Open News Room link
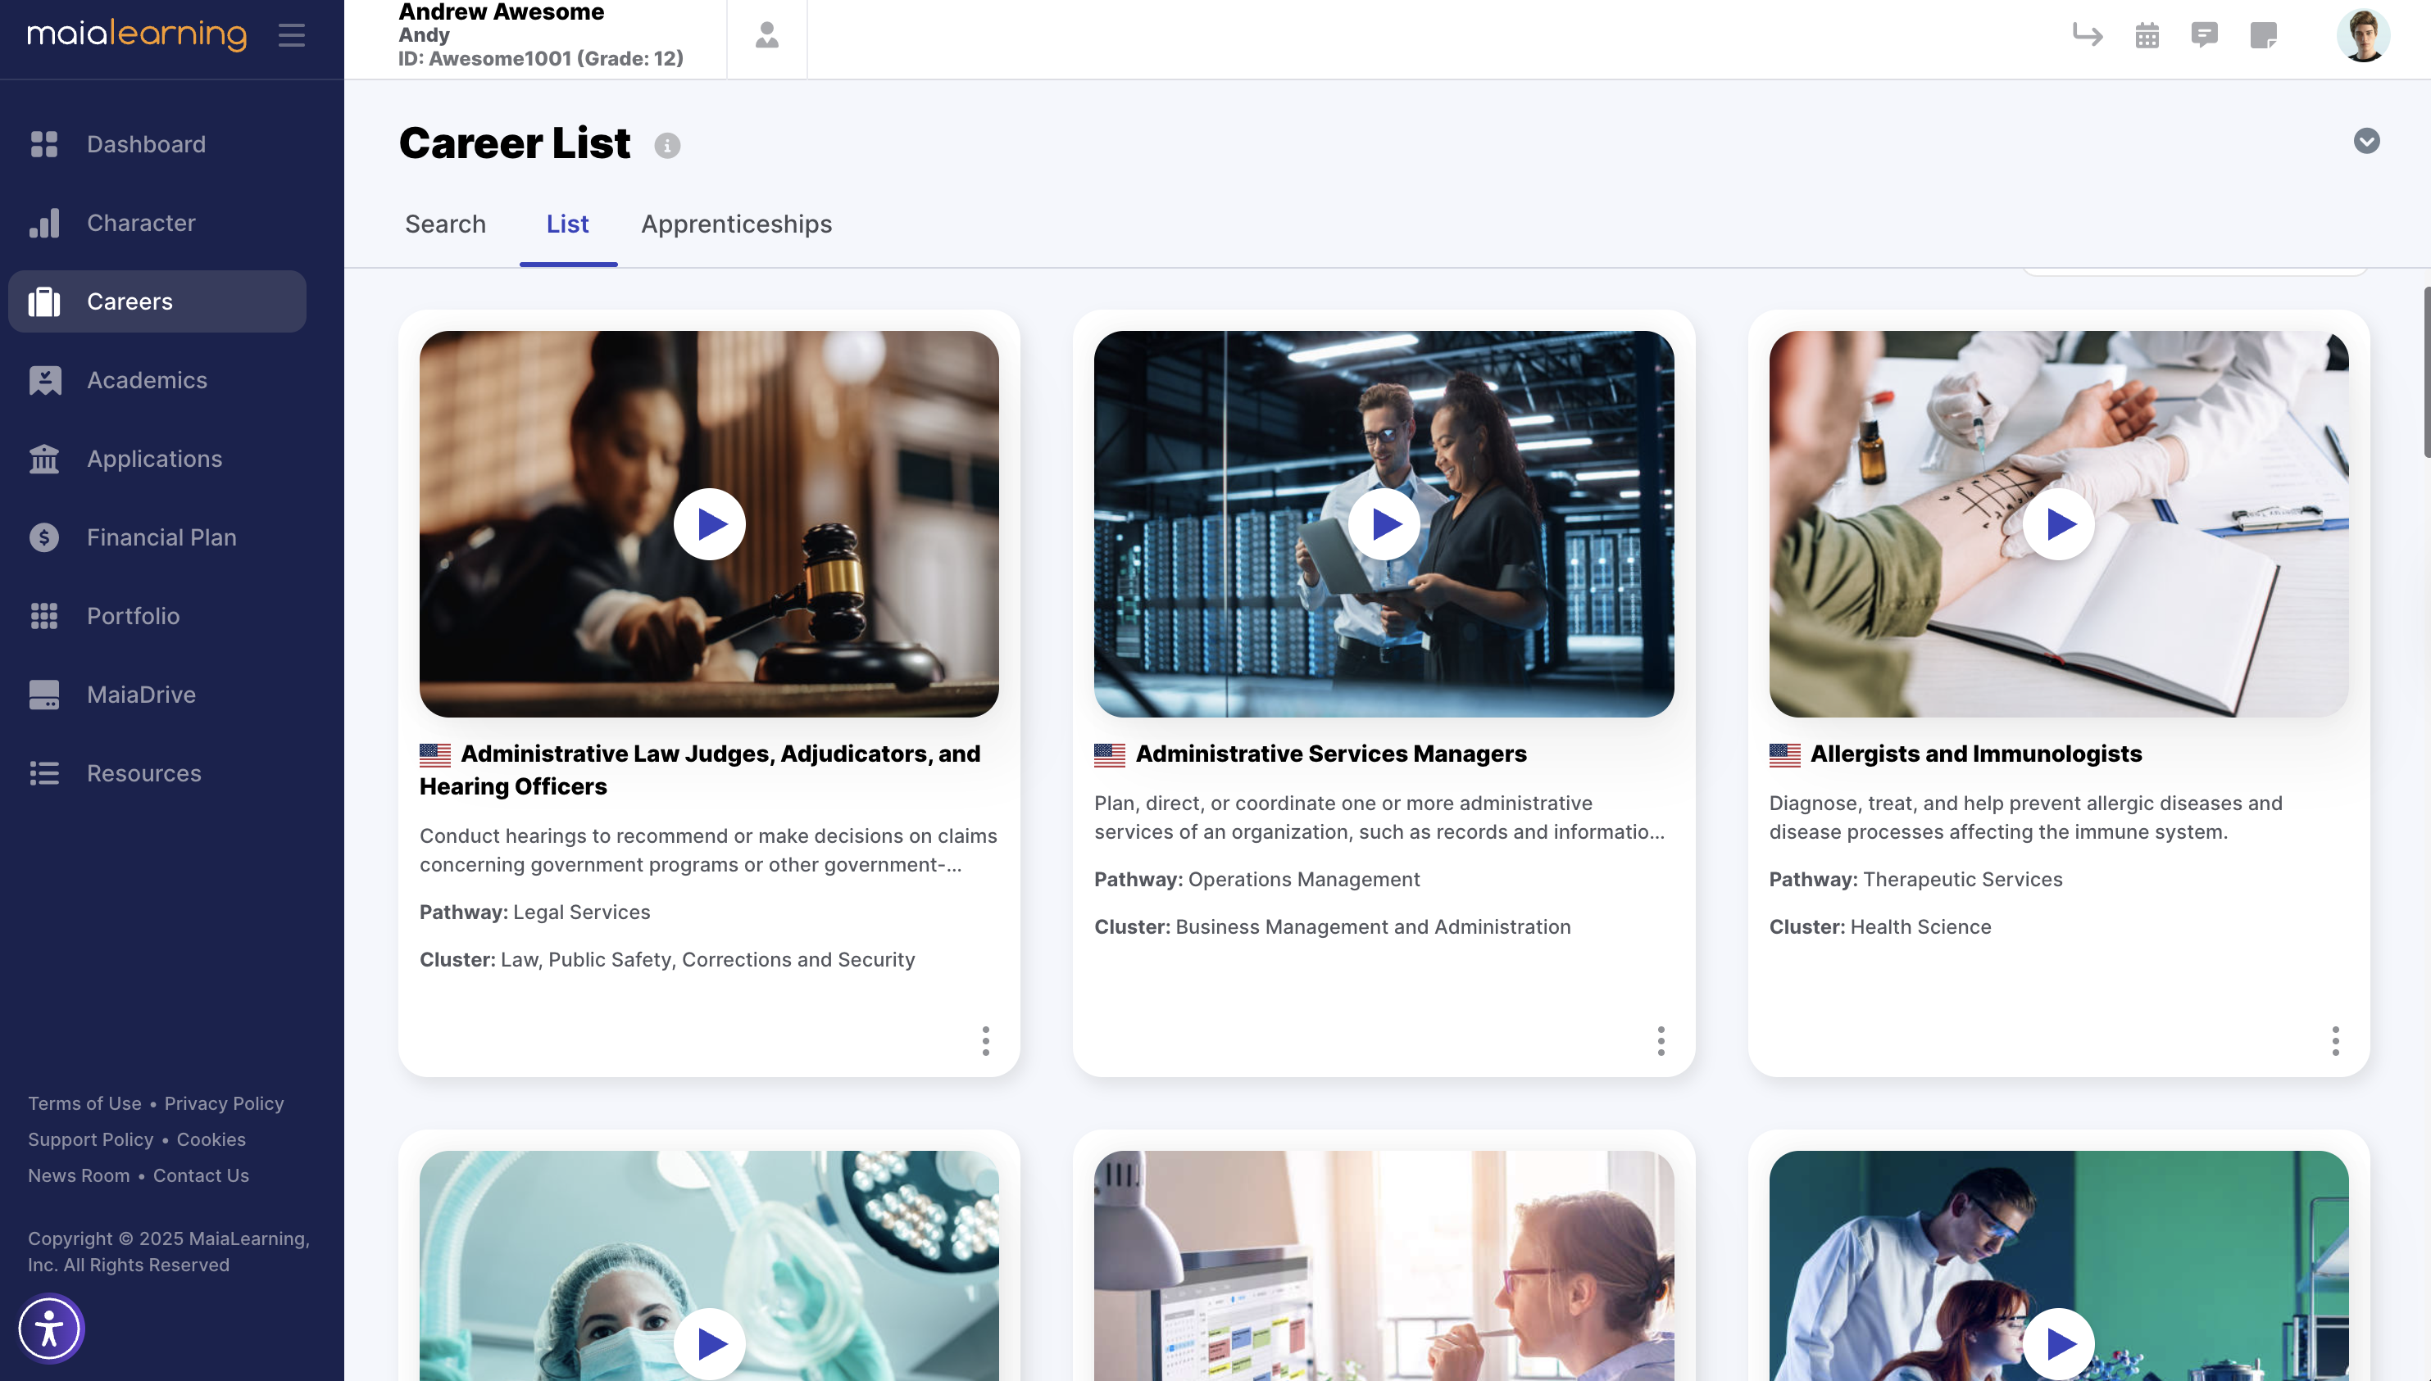2431x1381 pixels. [79, 1176]
